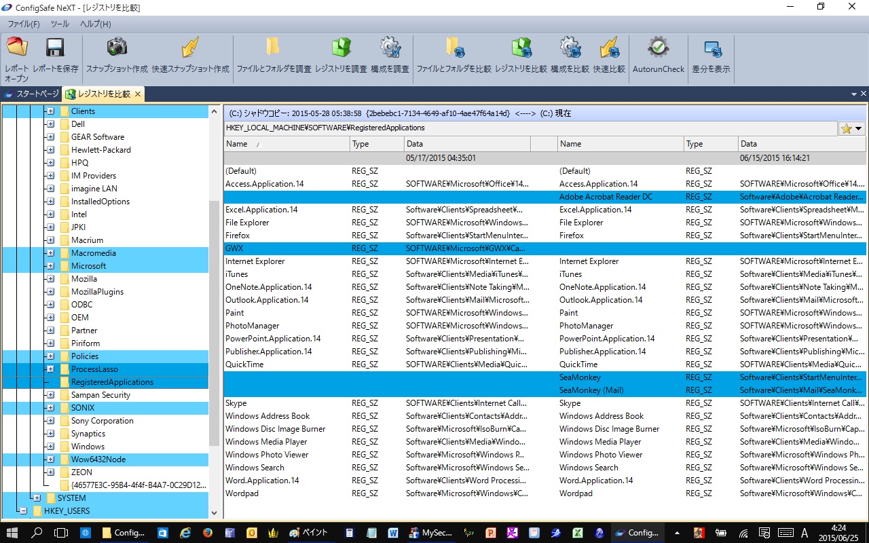The image size is (869, 543).
Task: Investigate the registry (レジストリを調査)
Action: pyautogui.click(x=340, y=54)
